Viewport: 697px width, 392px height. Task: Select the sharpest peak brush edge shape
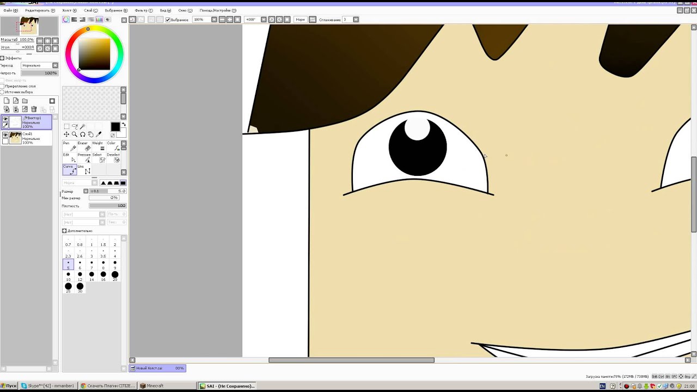point(103,183)
